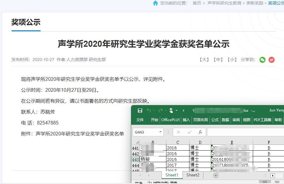Click the Save icon in Excel
The height and width of the screenshot is (184, 284).
point(140,110)
